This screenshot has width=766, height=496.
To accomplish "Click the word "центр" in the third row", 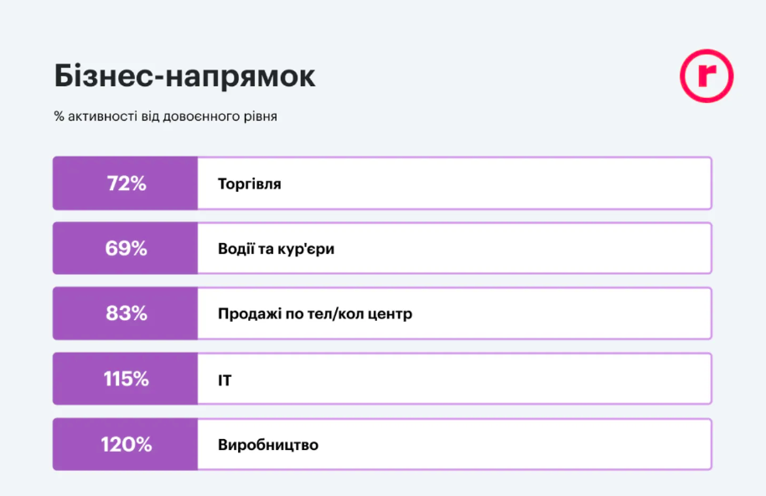I will click(x=388, y=314).
